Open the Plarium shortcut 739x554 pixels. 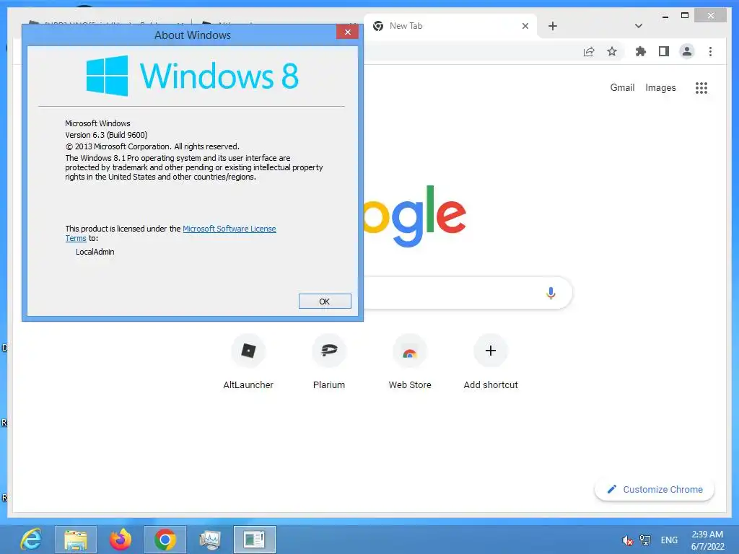(x=329, y=362)
